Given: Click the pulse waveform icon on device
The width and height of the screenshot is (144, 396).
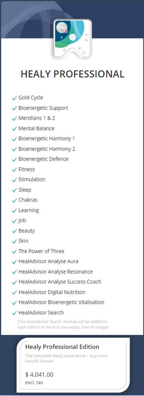Looking at the screenshot, I should (x=86, y=40).
